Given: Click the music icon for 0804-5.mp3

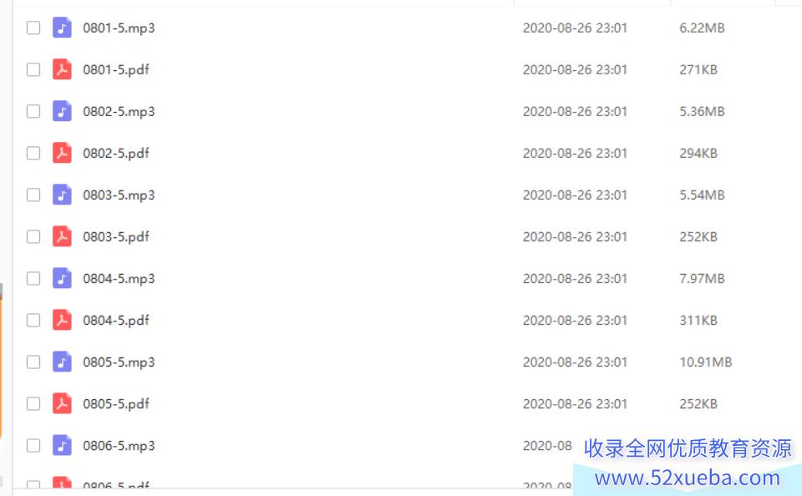Looking at the screenshot, I should coord(62,279).
